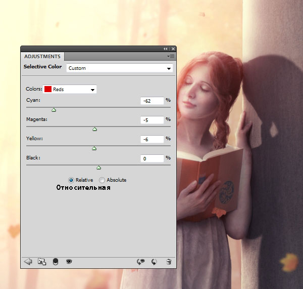Click the 'Cyan:' label
This screenshot has width=303, height=289.
(33, 100)
